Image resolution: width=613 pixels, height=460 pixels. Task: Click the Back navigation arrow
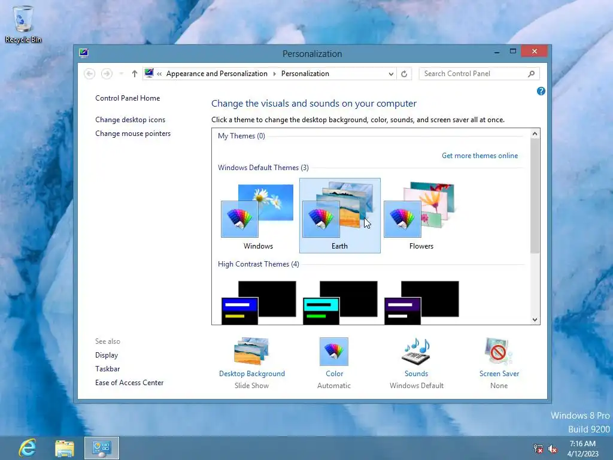[90, 74]
